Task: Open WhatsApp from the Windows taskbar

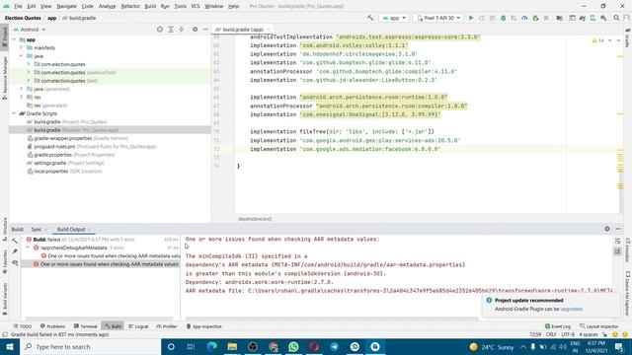Action: point(293,346)
